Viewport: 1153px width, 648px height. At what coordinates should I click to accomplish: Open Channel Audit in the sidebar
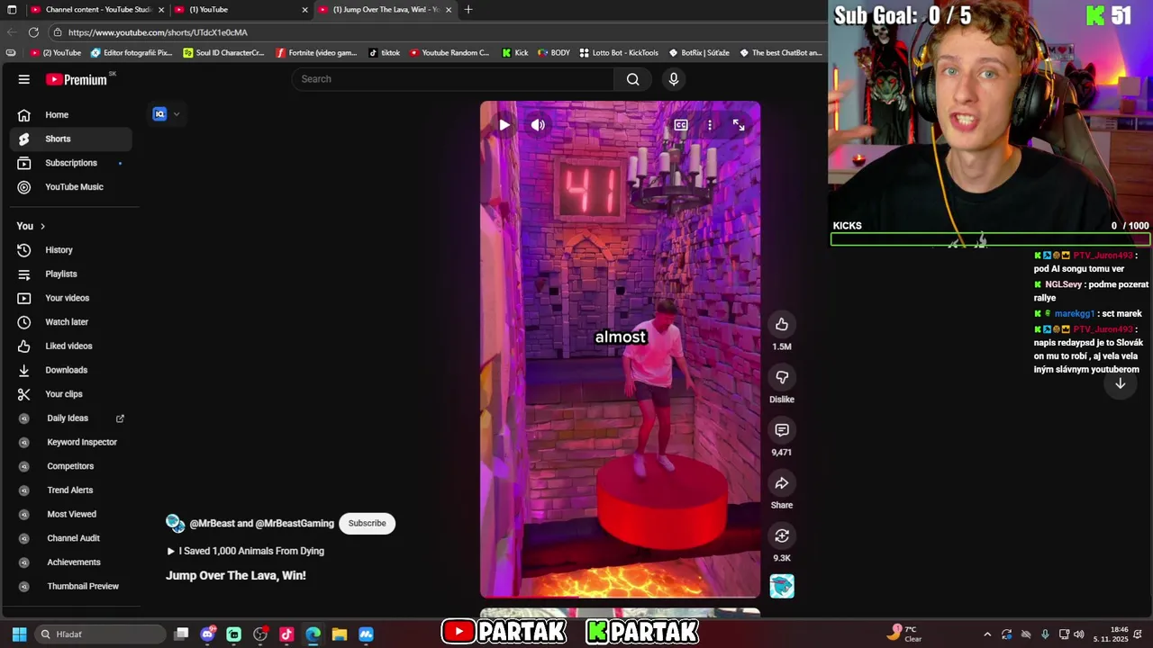[70, 538]
